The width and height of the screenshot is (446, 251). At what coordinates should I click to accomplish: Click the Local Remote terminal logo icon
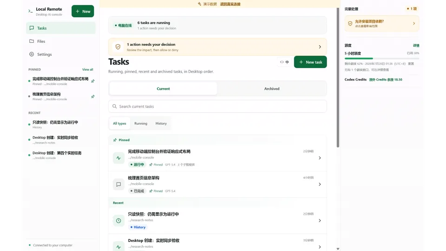(31, 11)
